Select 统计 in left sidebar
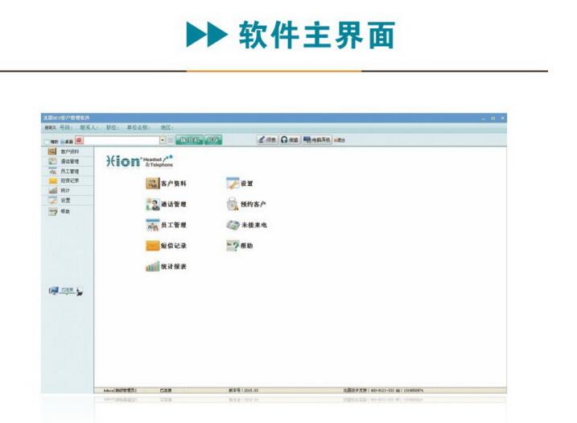Viewport: 577px width, 423px height. click(x=64, y=191)
